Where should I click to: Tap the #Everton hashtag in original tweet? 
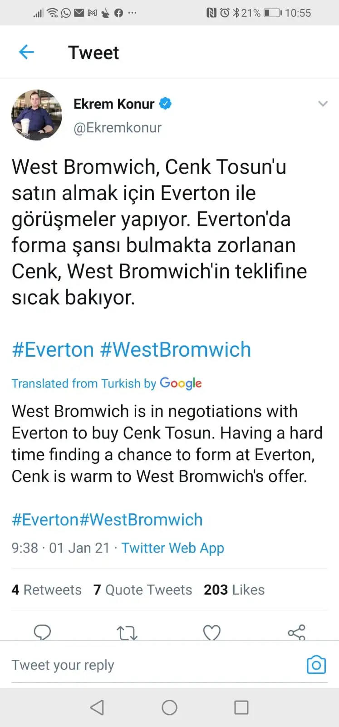[53, 350]
